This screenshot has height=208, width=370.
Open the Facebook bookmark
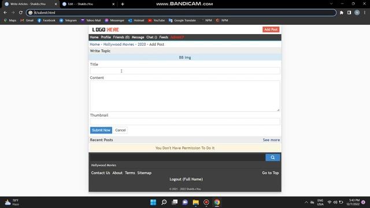click(x=46, y=21)
